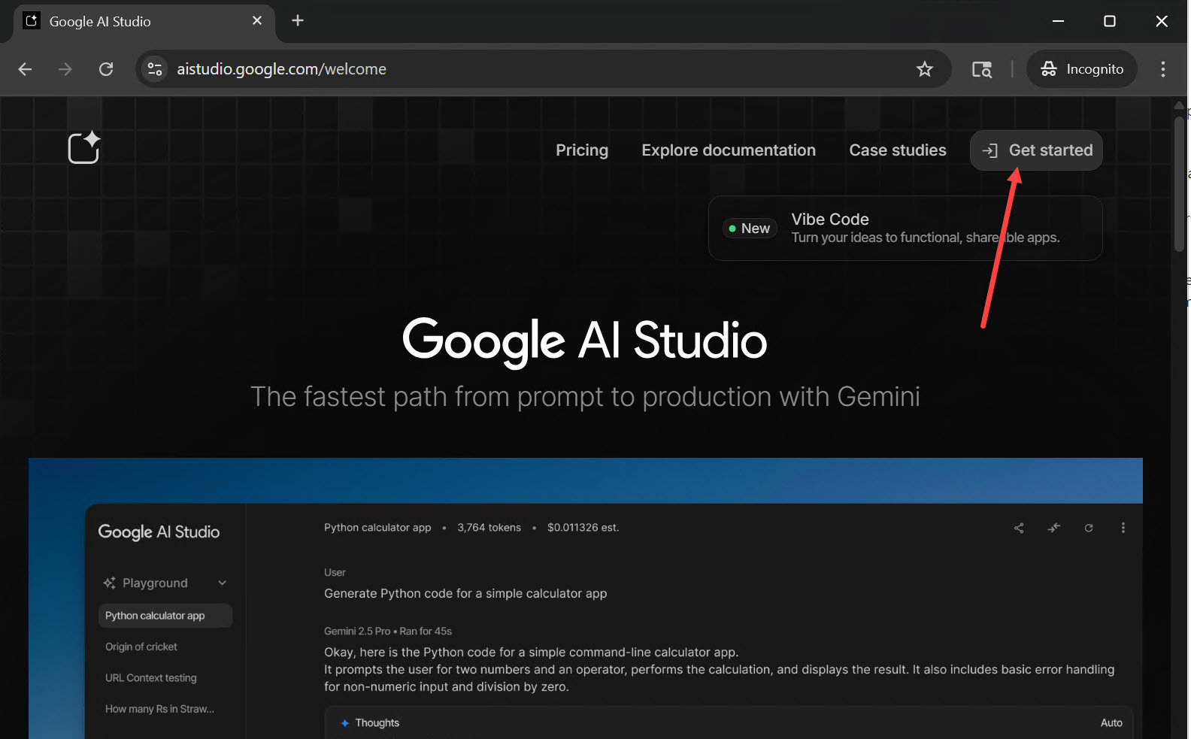This screenshot has height=739, width=1191.
Task: Open the Chrome three-dot menu
Action: point(1163,69)
